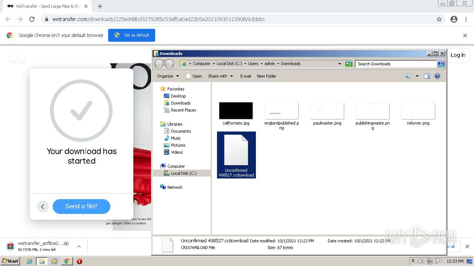Click the Chrome reload page icon
Viewport: 474px width, 266px height.
coord(32,19)
